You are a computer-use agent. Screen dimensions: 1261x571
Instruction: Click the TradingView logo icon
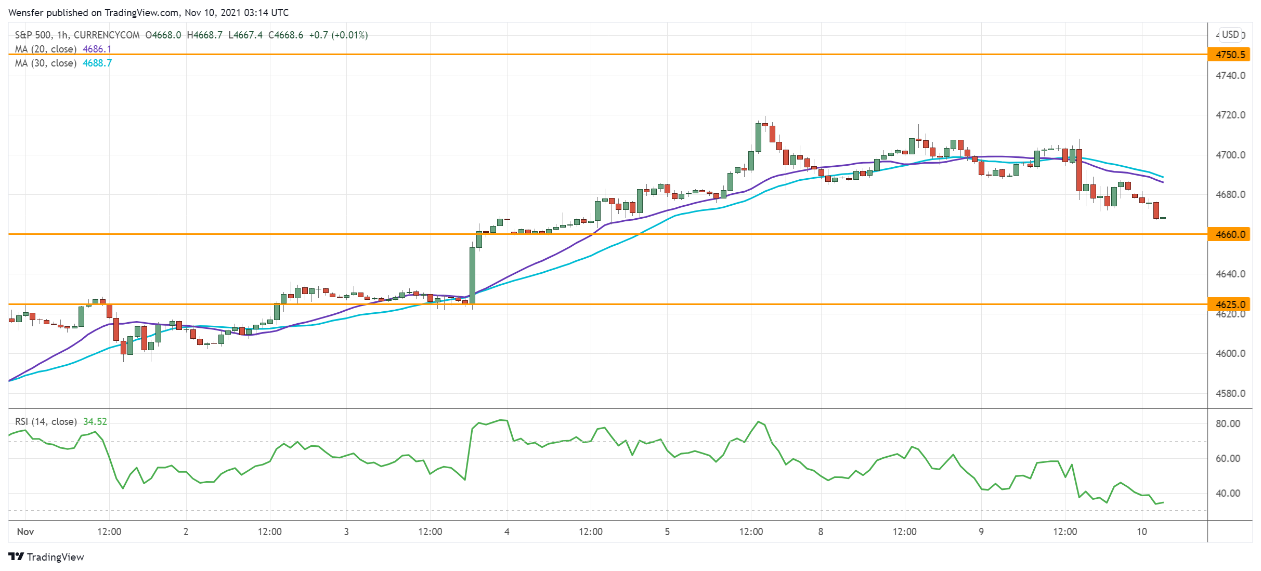[x=16, y=556]
